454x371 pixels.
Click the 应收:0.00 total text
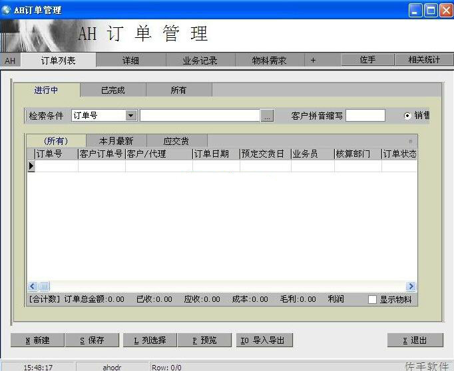click(202, 299)
